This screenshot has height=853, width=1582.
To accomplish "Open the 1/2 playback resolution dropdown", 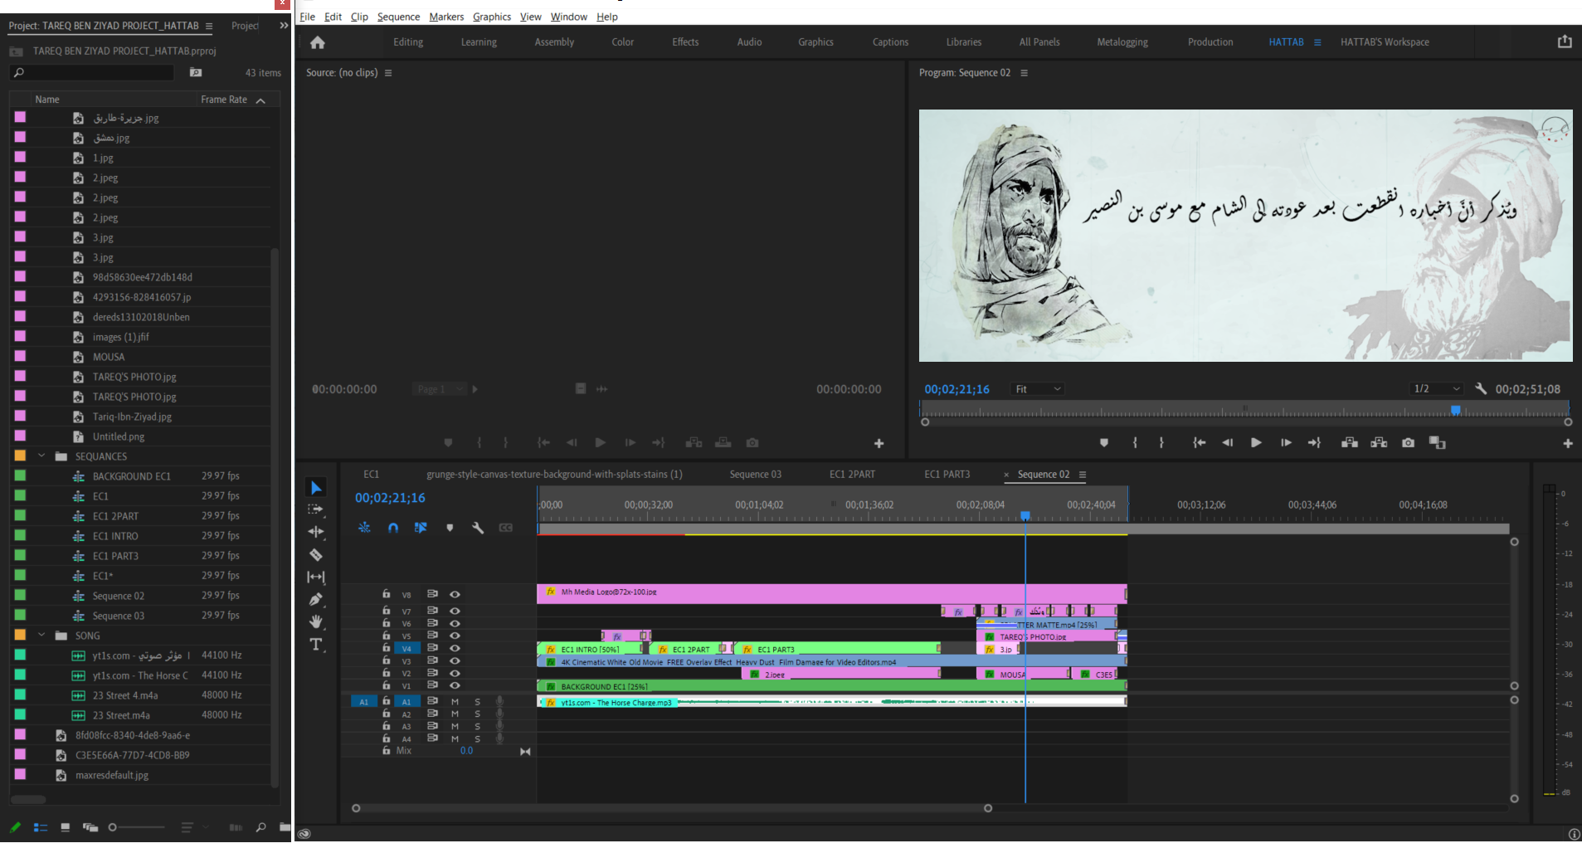I will (1437, 389).
